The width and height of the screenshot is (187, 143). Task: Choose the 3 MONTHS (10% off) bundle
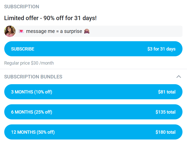click(93, 92)
